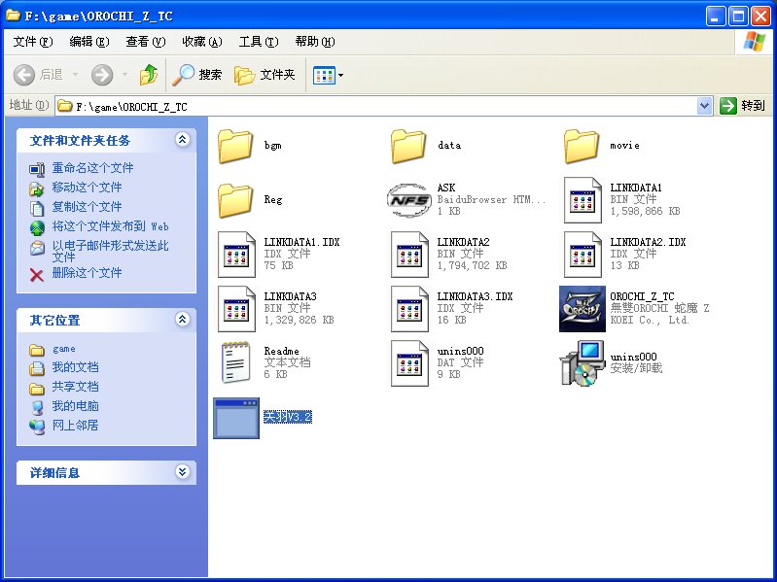Select the movie folder

point(583,146)
